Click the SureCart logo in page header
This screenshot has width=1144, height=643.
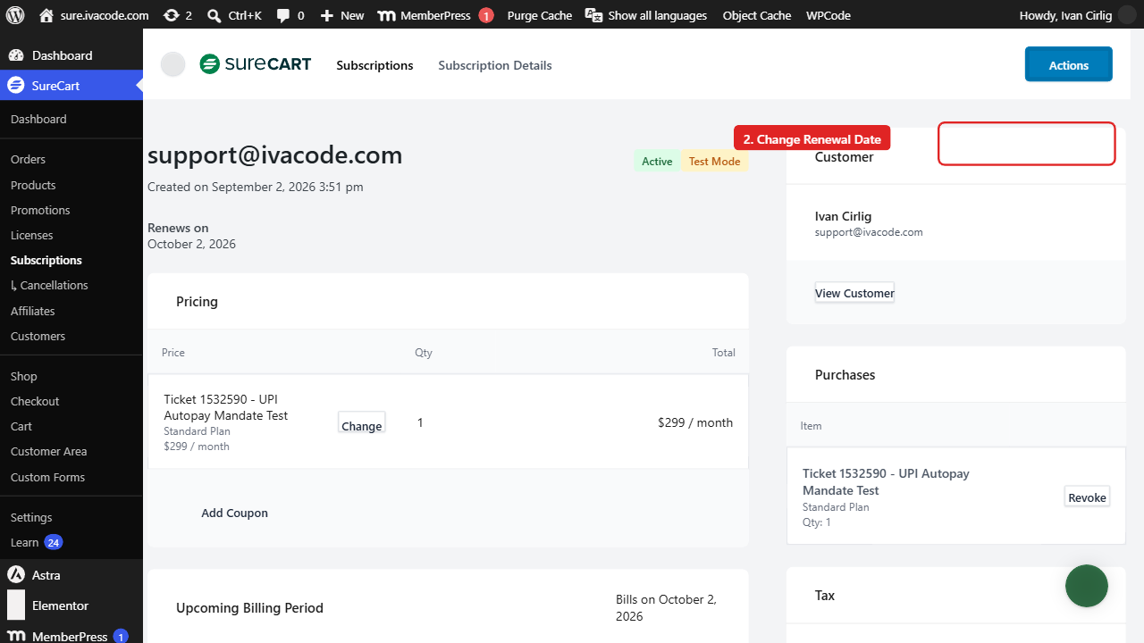[x=256, y=64]
